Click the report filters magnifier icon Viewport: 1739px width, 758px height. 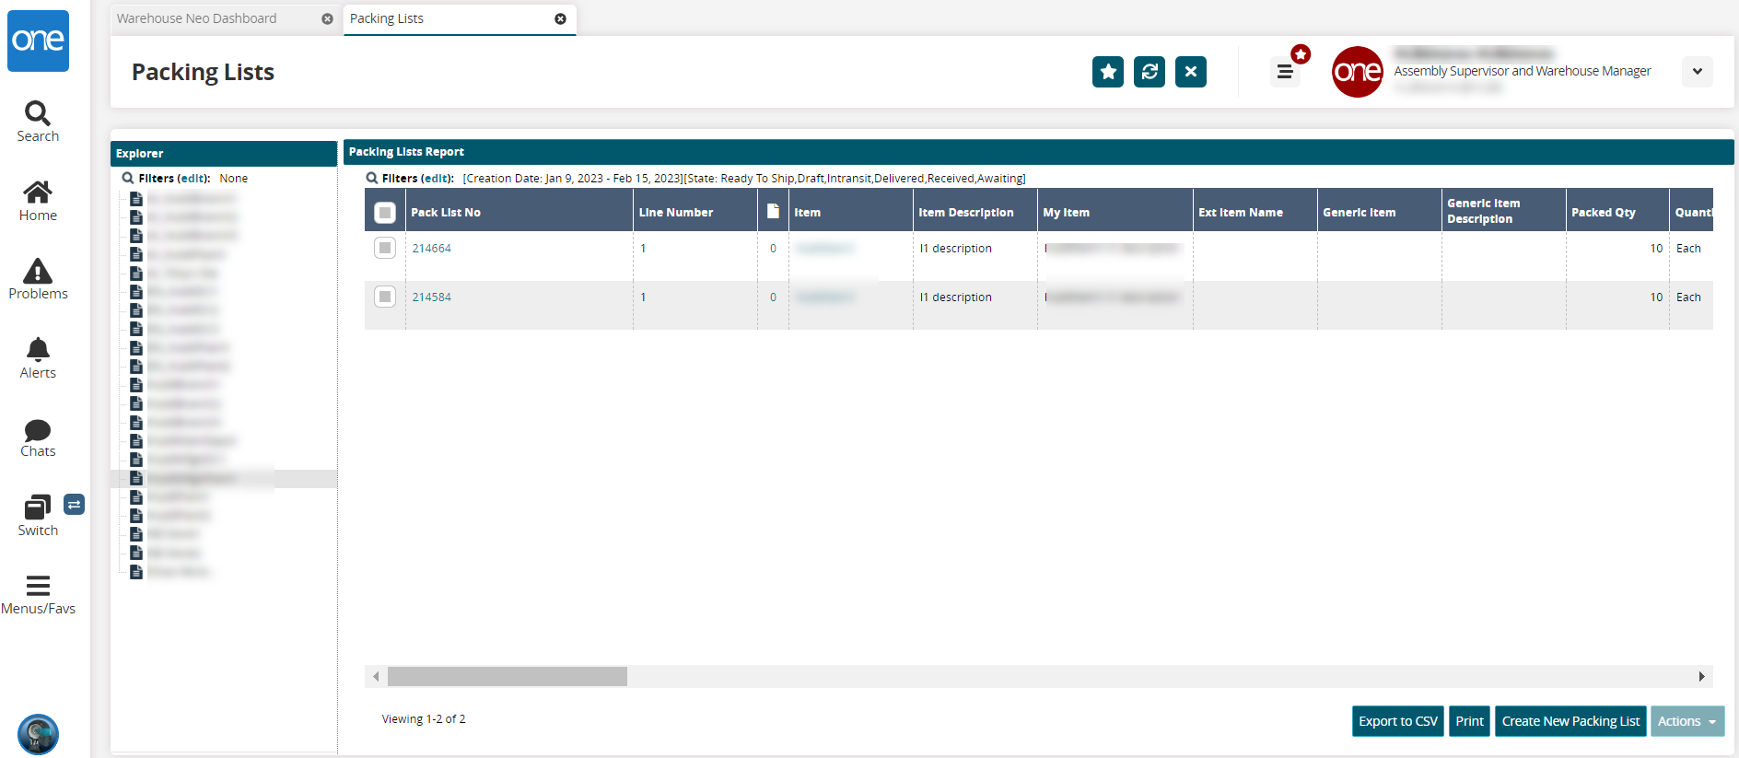[372, 178]
